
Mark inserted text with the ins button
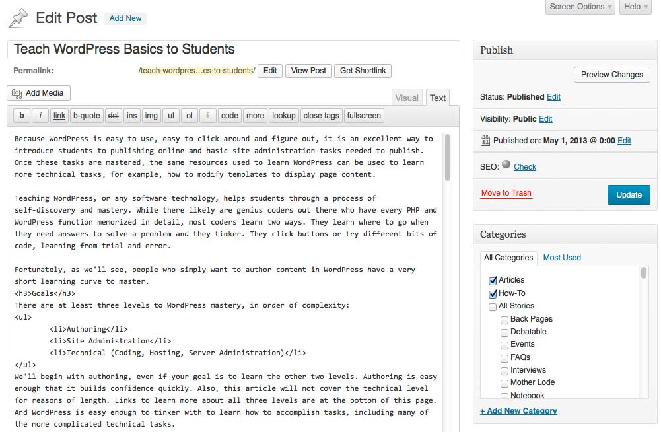pyautogui.click(x=132, y=116)
